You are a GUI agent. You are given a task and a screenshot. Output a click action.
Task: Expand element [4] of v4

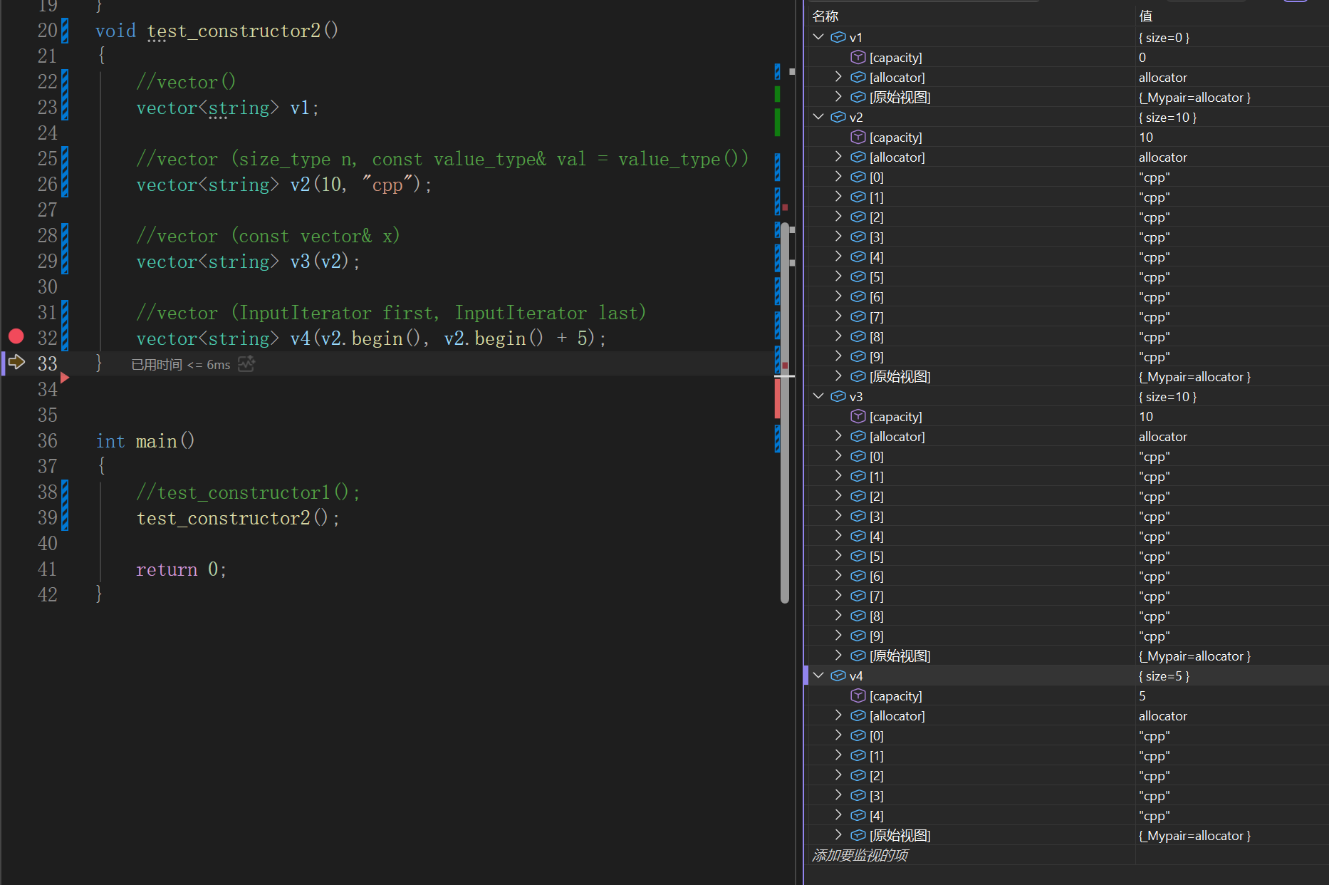click(838, 815)
